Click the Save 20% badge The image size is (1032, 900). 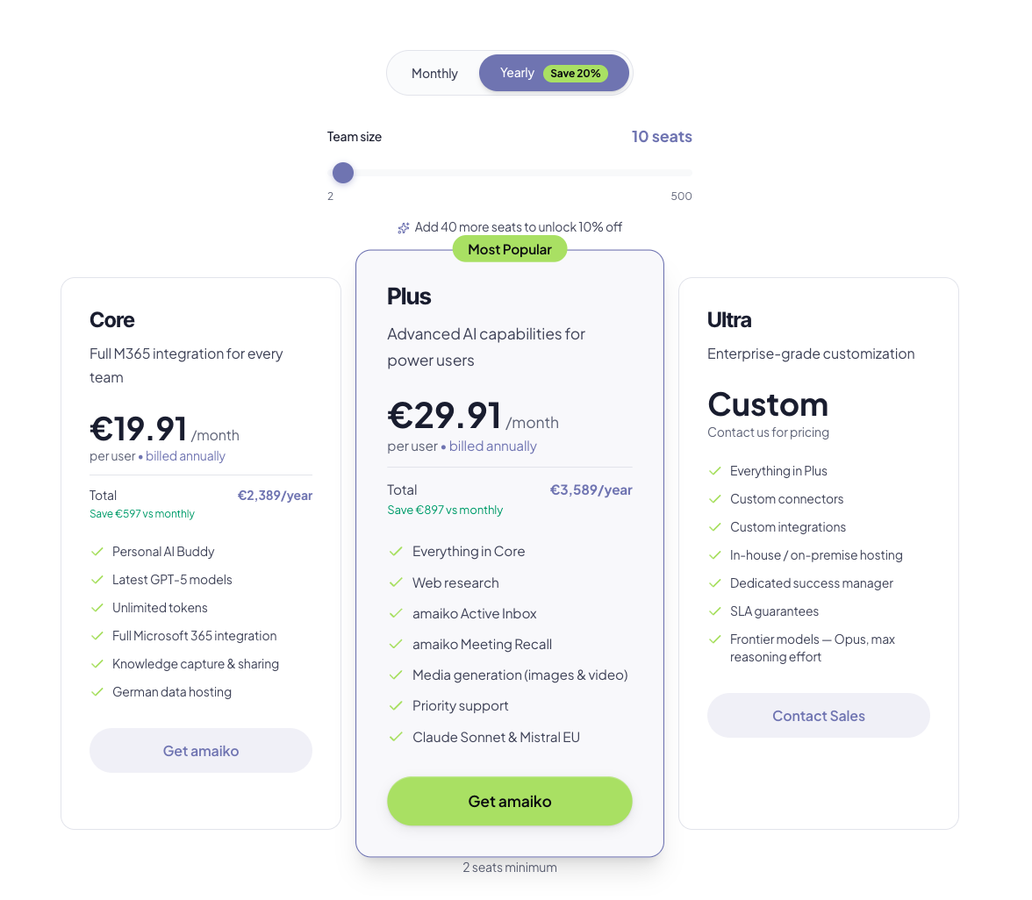click(x=576, y=73)
